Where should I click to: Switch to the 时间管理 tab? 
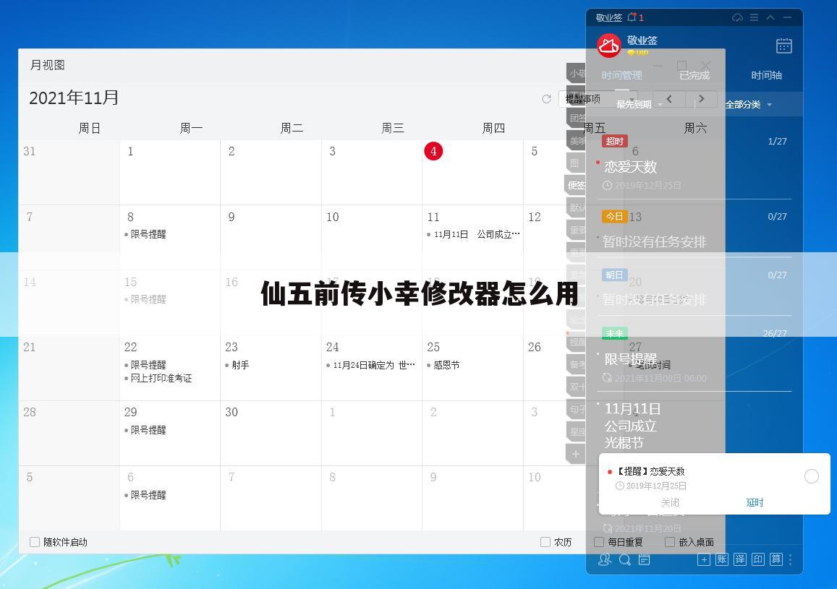(x=622, y=75)
